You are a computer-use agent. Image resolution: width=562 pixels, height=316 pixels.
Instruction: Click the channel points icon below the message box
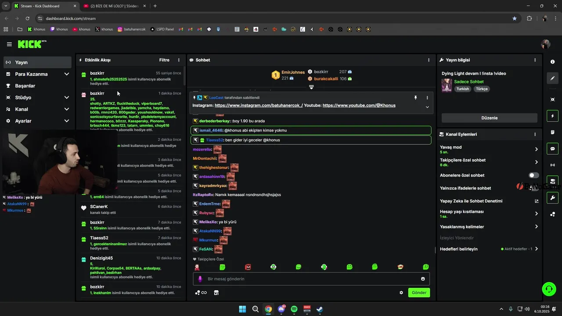pos(201,293)
